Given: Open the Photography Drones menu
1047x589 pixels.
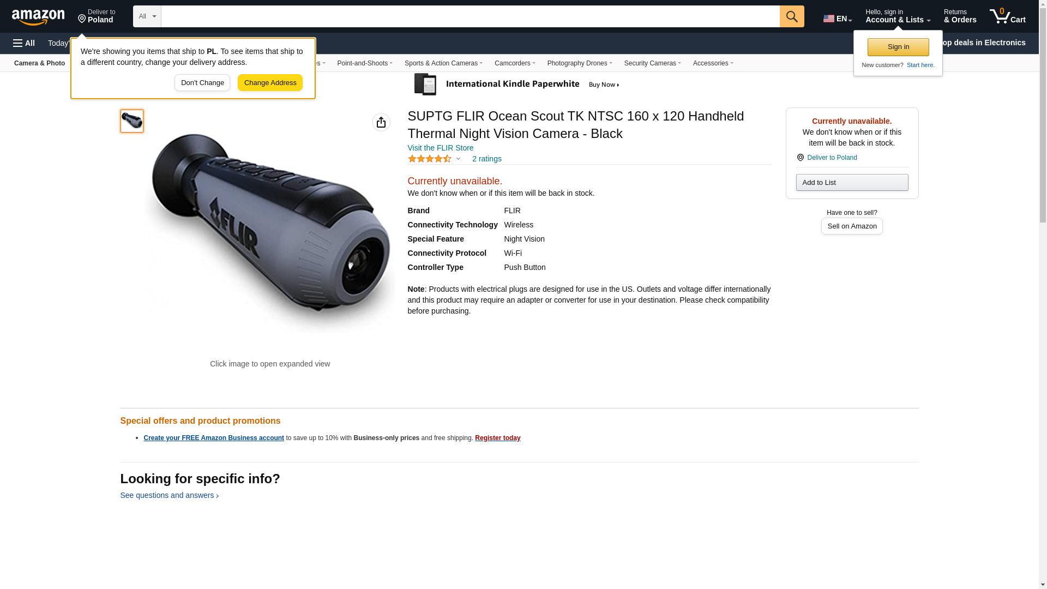Looking at the screenshot, I should (x=580, y=63).
